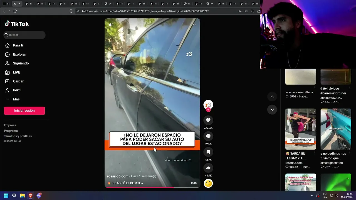Open options for #viralvideo #carros video
The height and width of the screenshot is (200, 356).
click(350, 88)
